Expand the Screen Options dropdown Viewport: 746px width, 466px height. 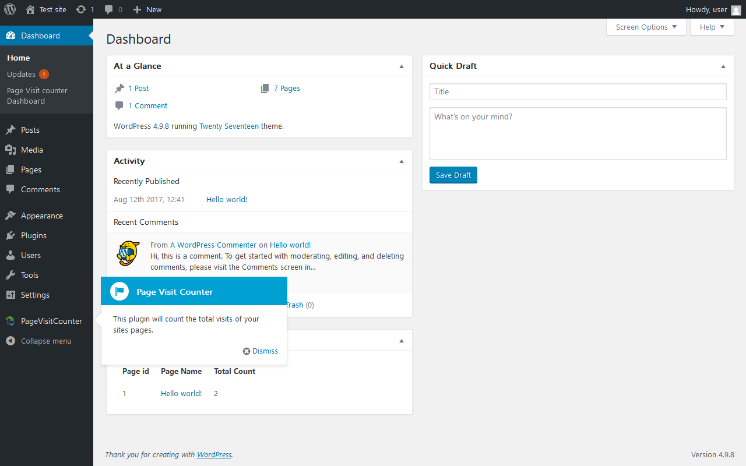coord(646,27)
